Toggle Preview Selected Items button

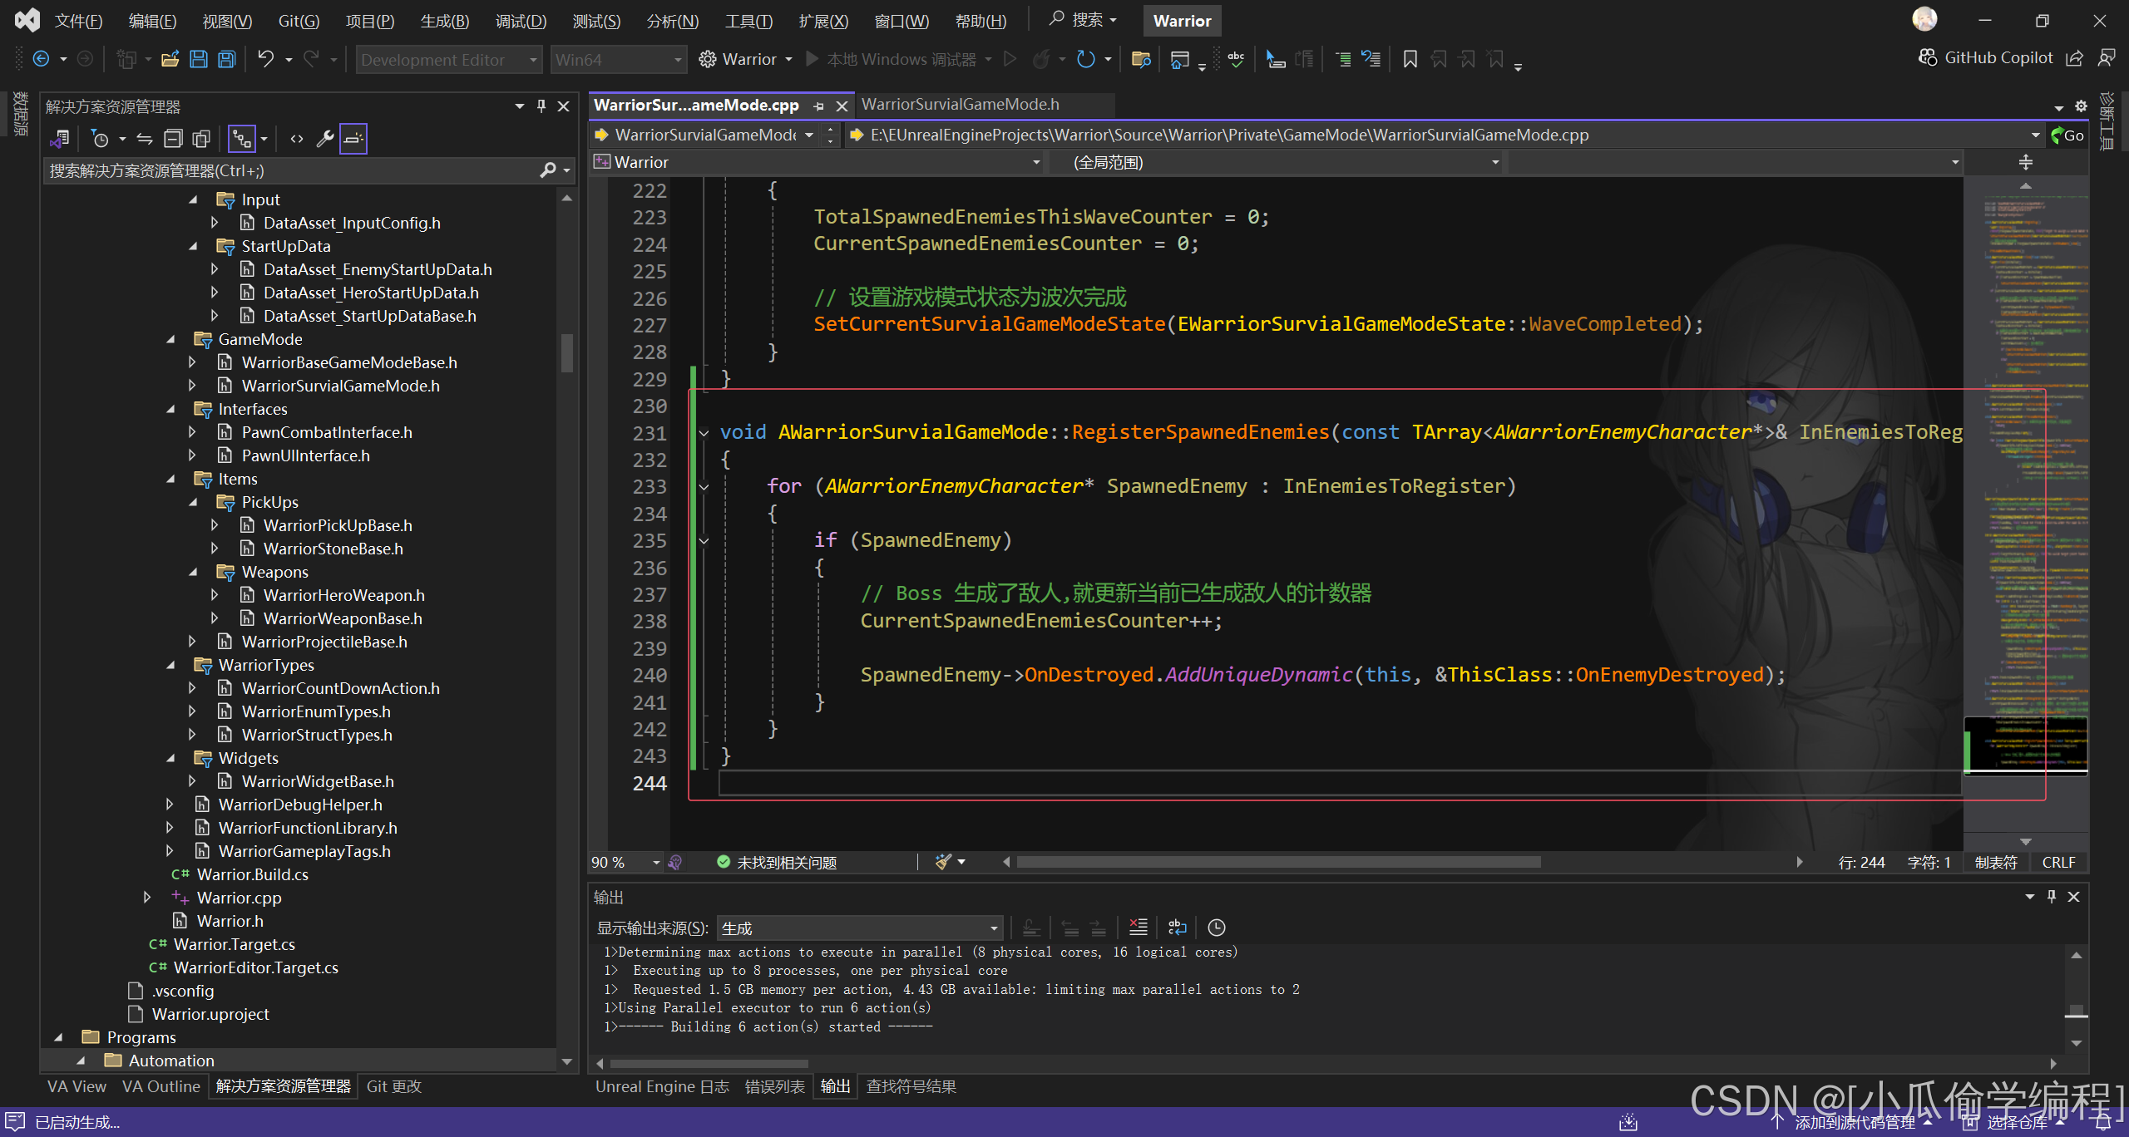[353, 139]
